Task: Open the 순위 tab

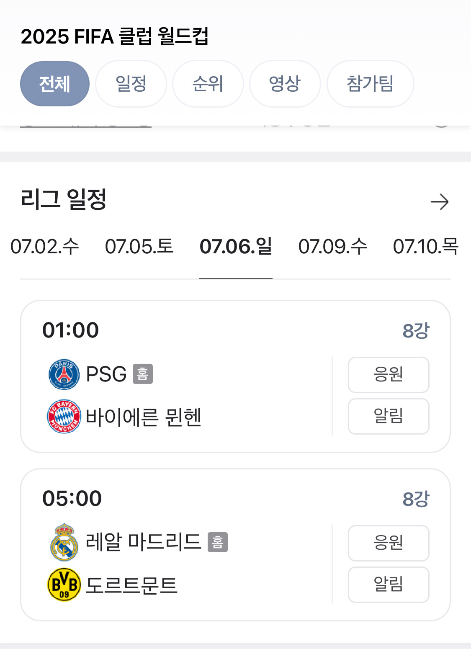Action: click(208, 84)
